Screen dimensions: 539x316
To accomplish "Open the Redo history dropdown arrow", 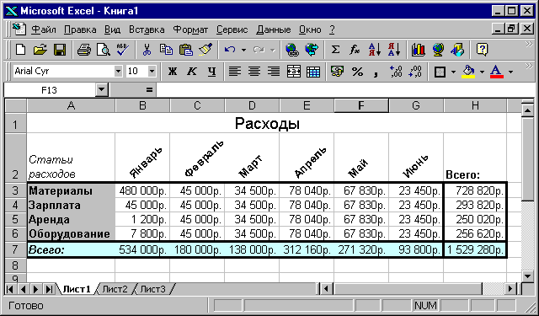I will point(273,51).
